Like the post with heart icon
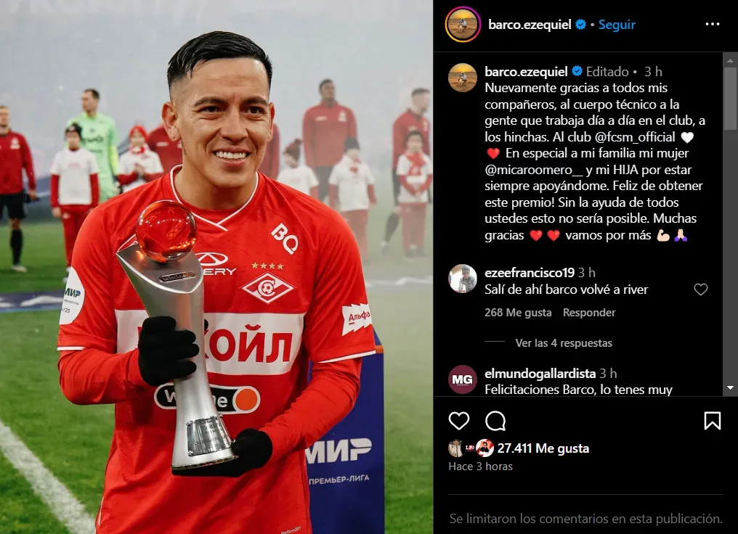The height and width of the screenshot is (534, 738). [x=459, y=421]
